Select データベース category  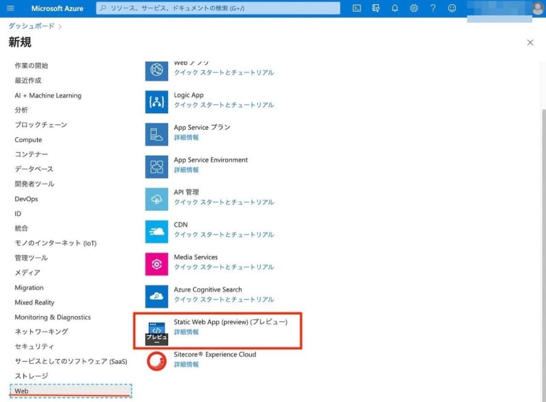pos(33,169)
